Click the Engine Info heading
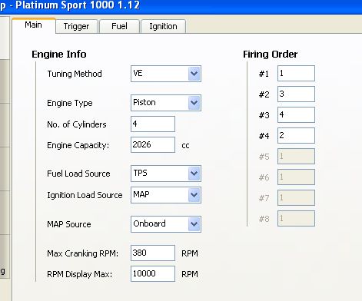 point(59,55)
